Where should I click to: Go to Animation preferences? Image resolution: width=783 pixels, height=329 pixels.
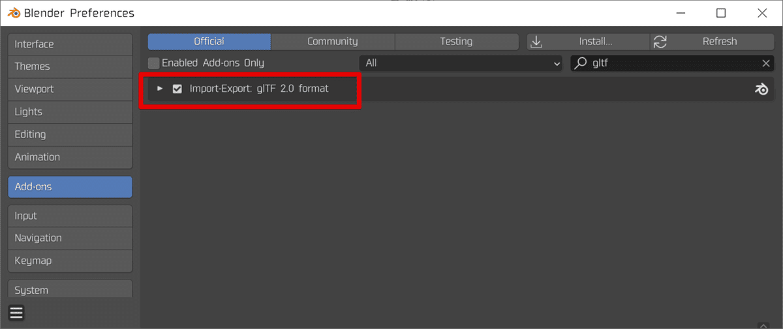(x=70, y=157)
